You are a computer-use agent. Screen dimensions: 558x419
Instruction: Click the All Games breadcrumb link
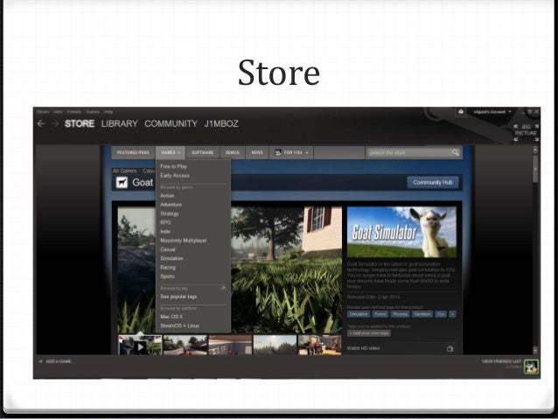pyautogui.click(x=125, y=171)
